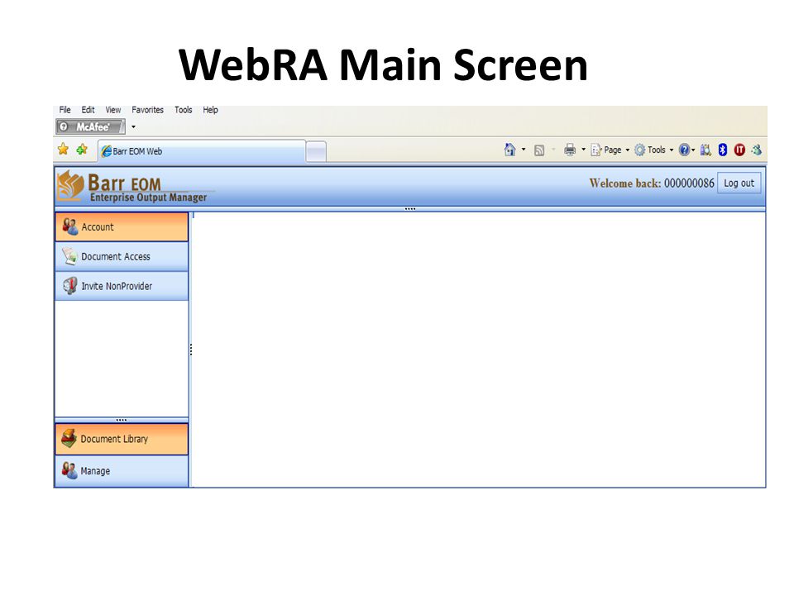Click the header collapse splitter handle
Viewport: 794px width, 595px height.
(410, 209)
